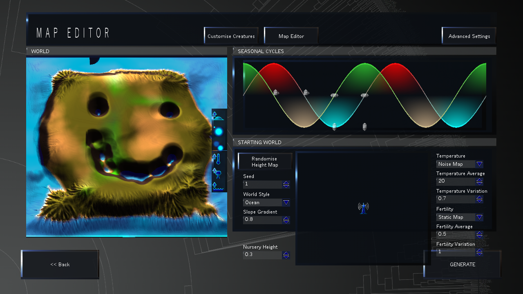The height and width of the screenshot is (294, 523).
Task: Focus the Fertility Variation value field
Action: pyautogui.click(x=456, y=252)
